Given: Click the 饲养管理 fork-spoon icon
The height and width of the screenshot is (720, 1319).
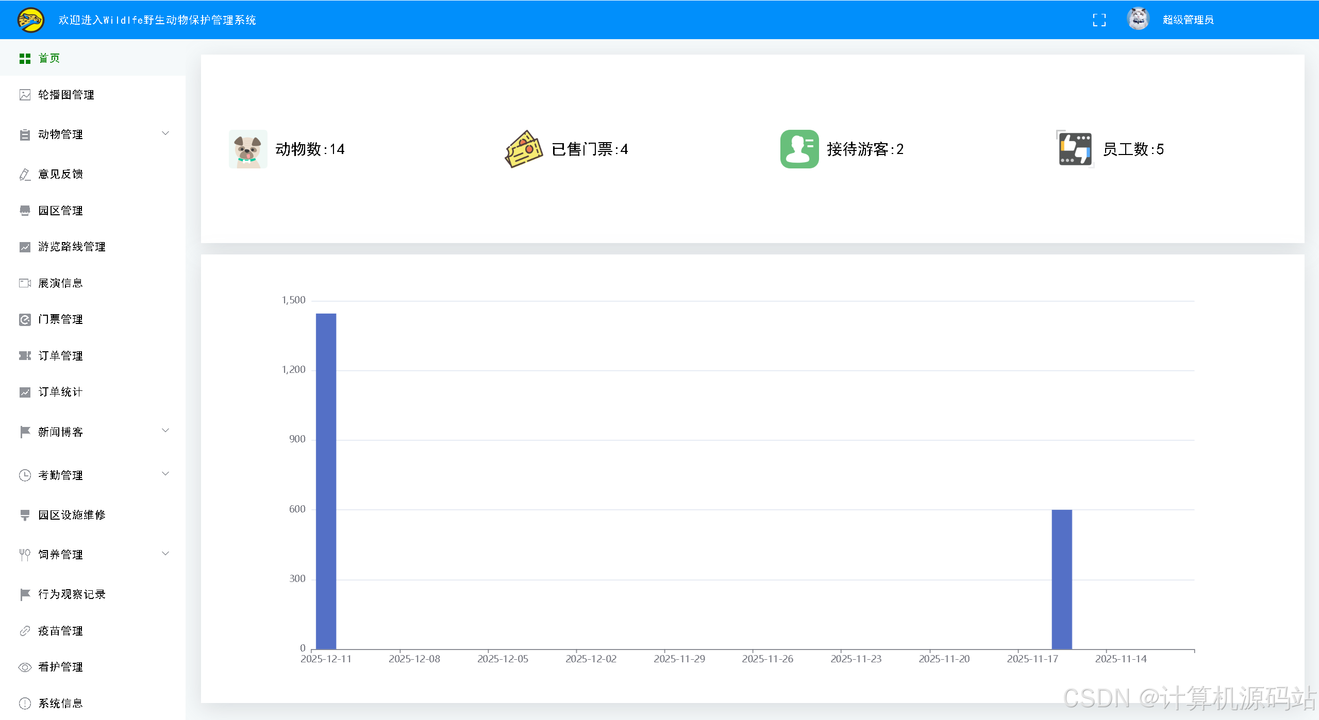Looking at the screenshot, I should (x=25, y=555).
